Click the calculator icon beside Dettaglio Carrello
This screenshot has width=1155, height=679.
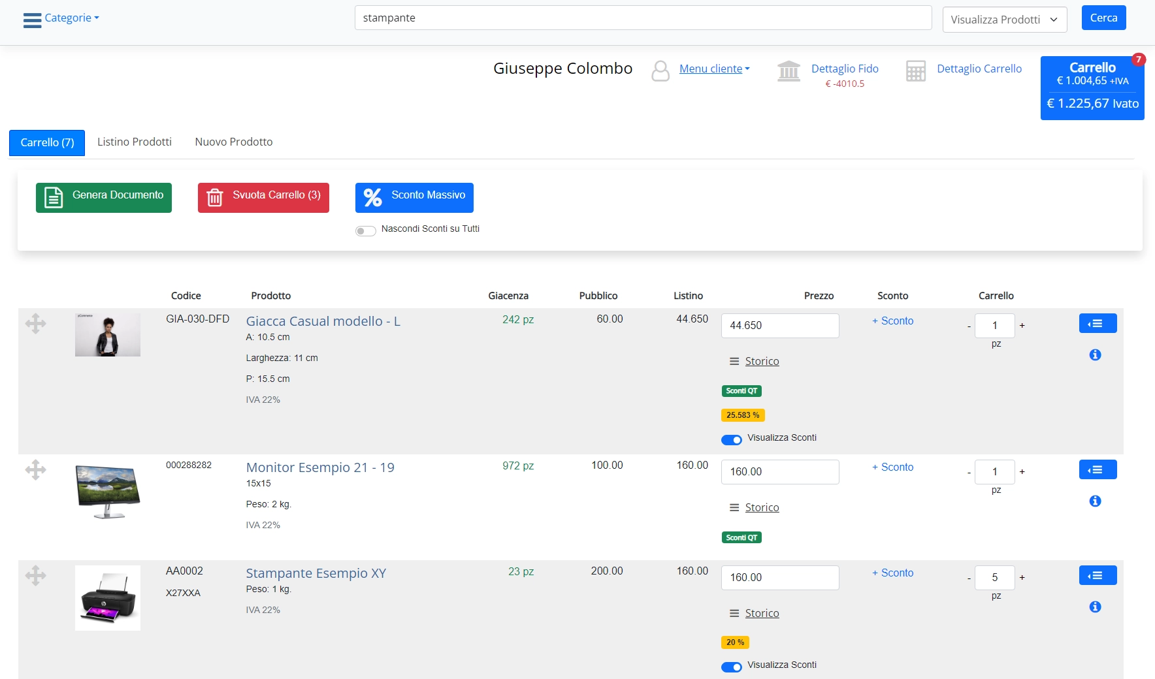[x=915, y=71]
